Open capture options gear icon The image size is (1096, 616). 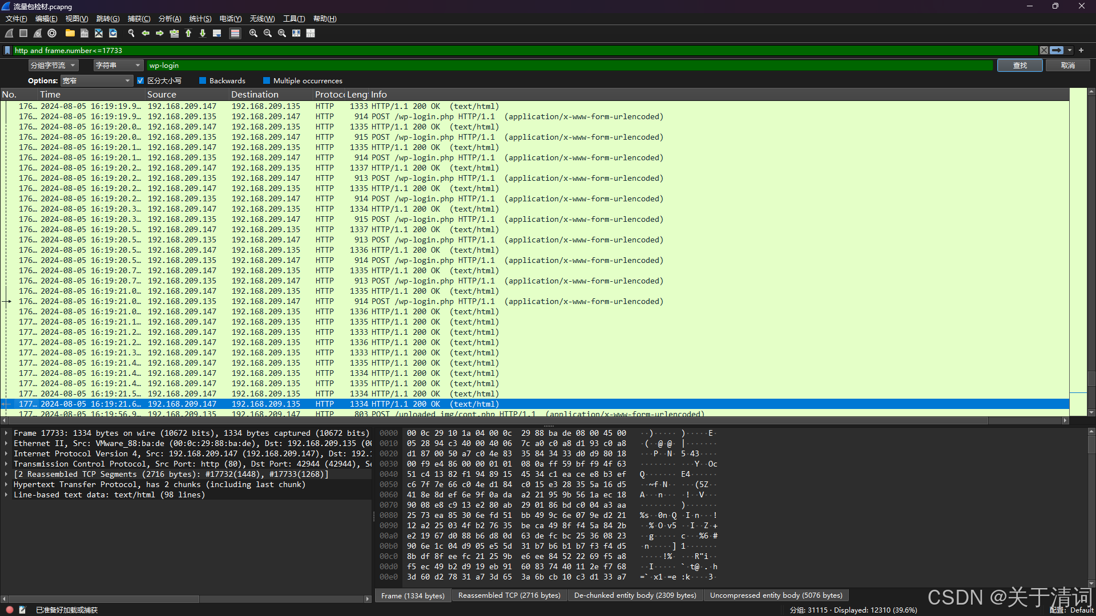(52, 34)
